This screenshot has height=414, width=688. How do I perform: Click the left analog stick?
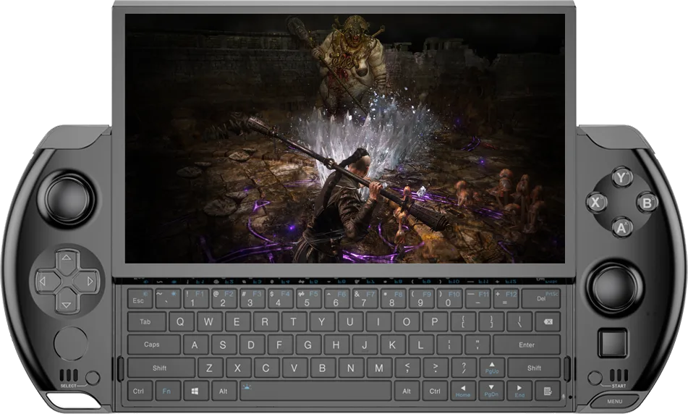pos(67,198)
